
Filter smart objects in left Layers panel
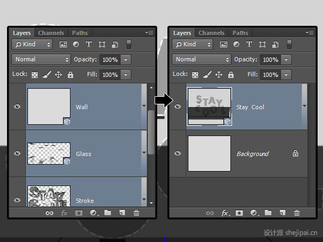115,45
